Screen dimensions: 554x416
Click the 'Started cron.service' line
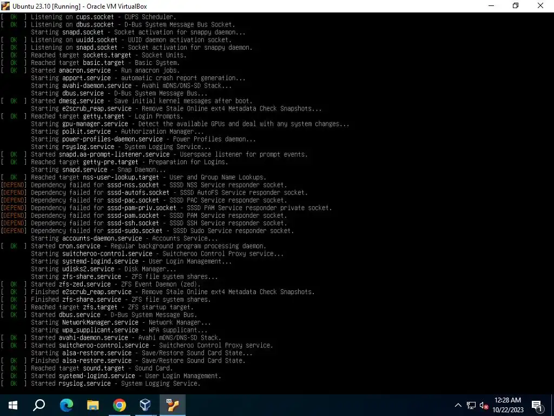(x=134, y=246)
